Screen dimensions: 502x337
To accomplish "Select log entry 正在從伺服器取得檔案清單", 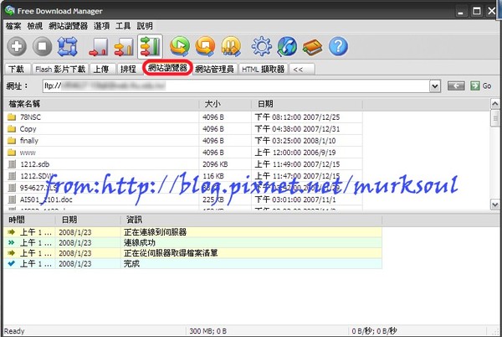I will pyautogui.click(x=192, y=253).
